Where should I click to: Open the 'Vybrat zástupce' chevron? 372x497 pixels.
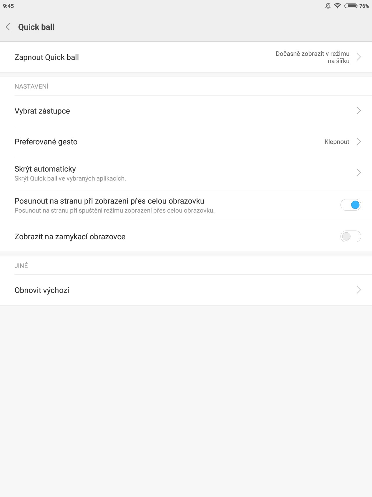point(359,111)
